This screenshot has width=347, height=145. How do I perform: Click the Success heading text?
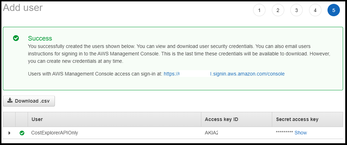(40, 38)
